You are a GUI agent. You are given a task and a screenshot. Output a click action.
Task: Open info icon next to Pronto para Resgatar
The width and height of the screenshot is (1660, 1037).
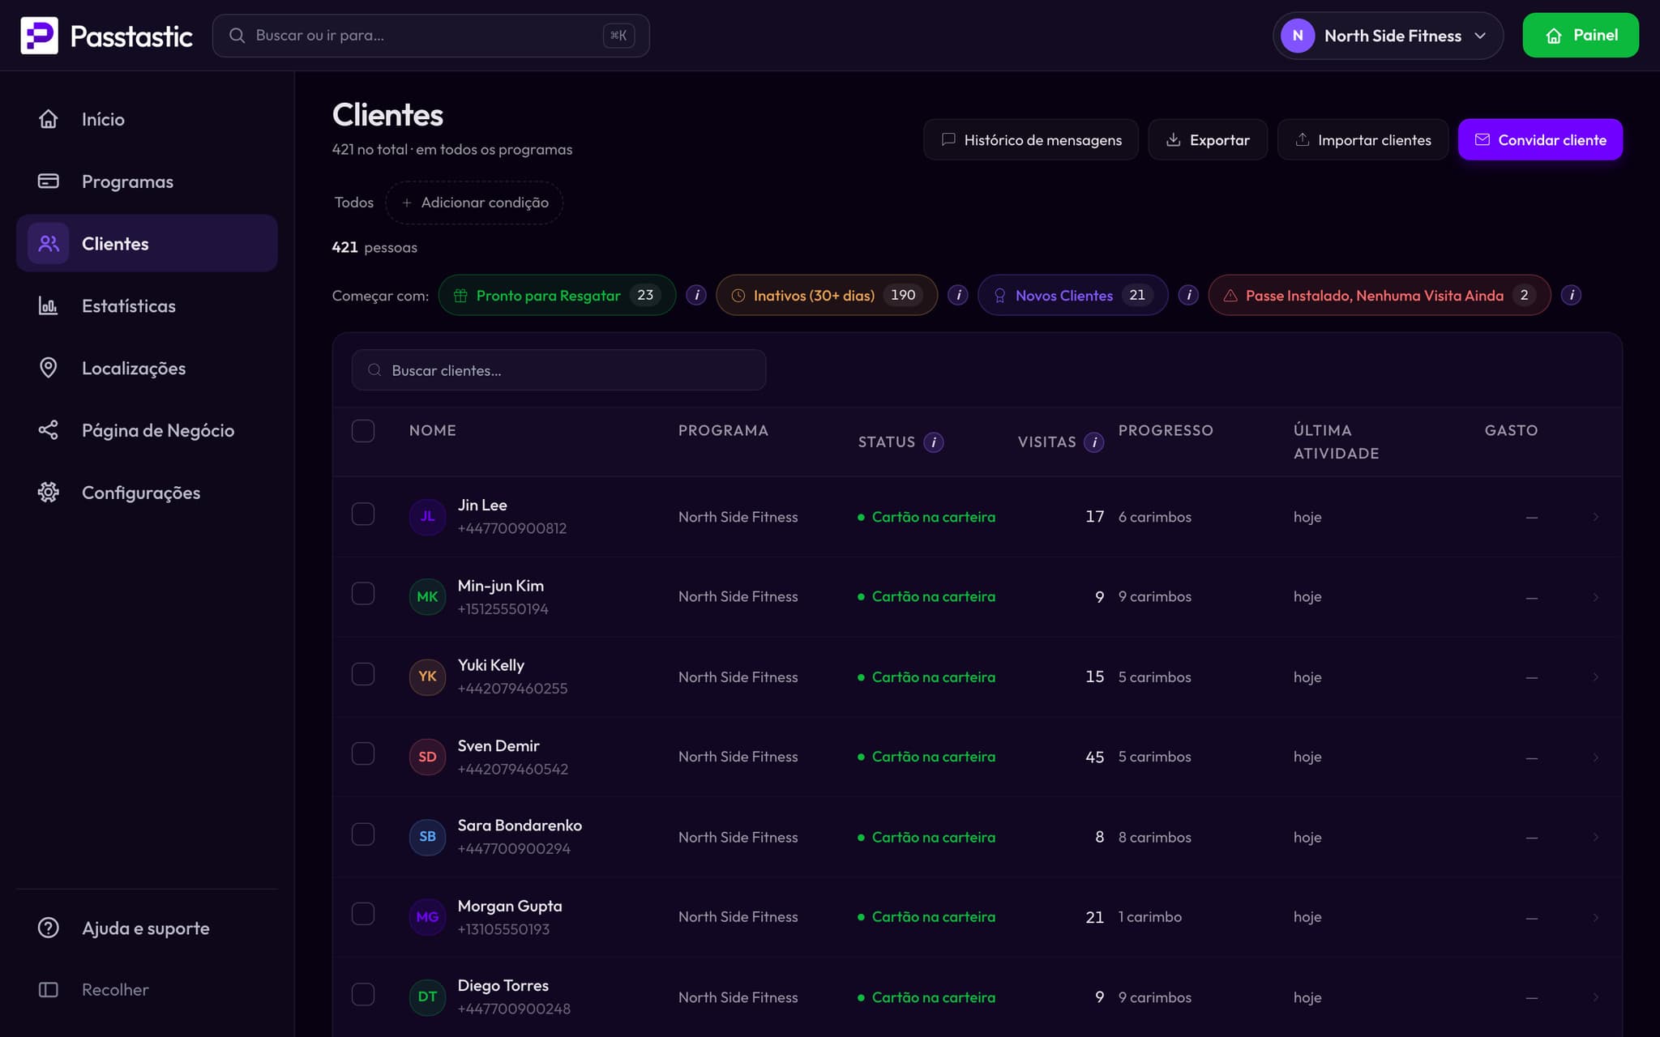click(696, 296)
